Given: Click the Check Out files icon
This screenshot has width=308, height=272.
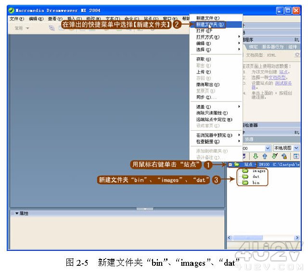Looking at the screenshot, I should (275, 156).
